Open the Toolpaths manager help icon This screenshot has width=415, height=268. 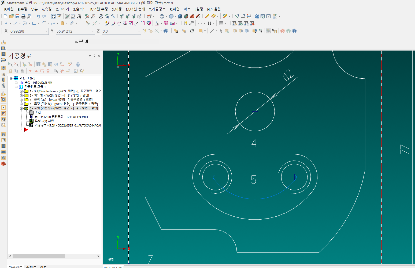[x=78, y=64]
